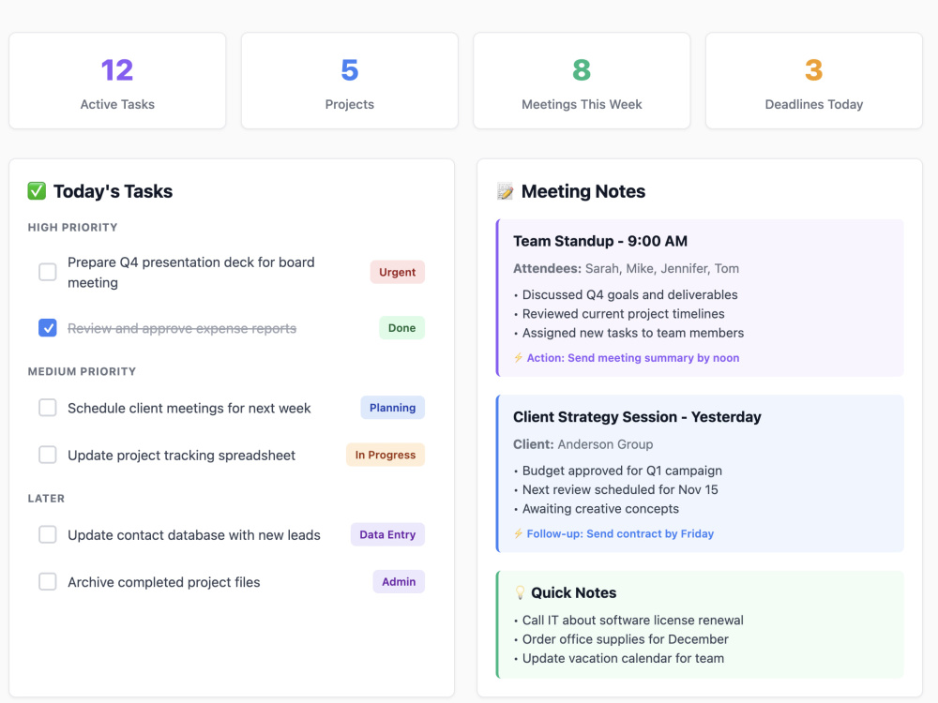This screenshot has width=938, height=703.
Task: Click the In Progress badge
Action: pyautogui.click(x=386, y=455)
